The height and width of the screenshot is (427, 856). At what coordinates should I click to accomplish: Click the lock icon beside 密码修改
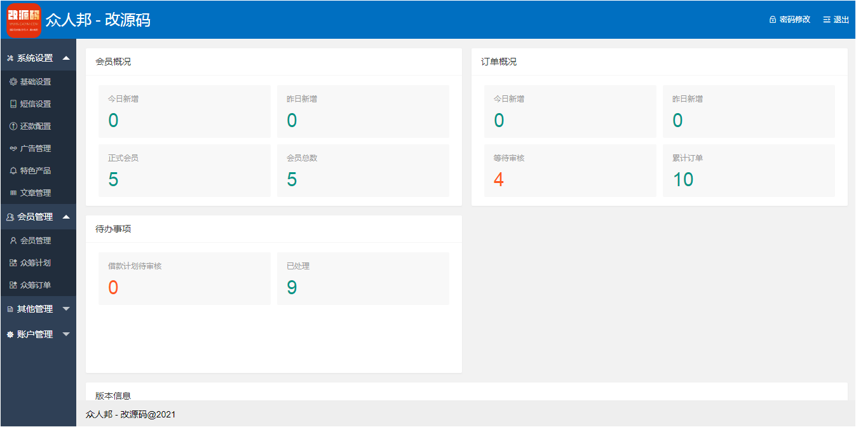[x=773, y=20]
